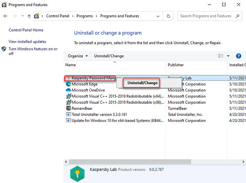246x183 pixels.
Task: Open Turn Windows features on or off
Action: (x=33, y=51)
